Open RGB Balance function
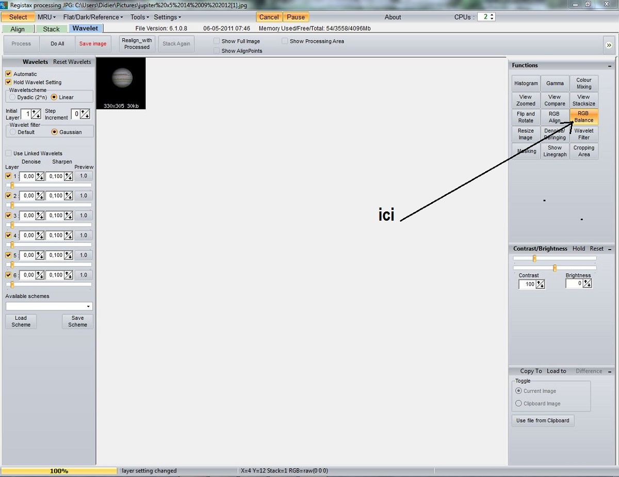Screen dimensions: 619x477 (584, 117)
